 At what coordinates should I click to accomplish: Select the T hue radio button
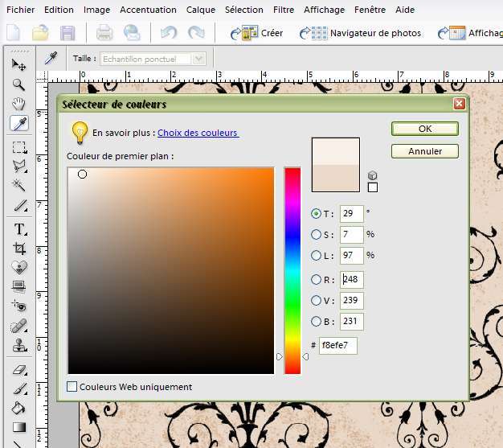(x=316, y=214)
